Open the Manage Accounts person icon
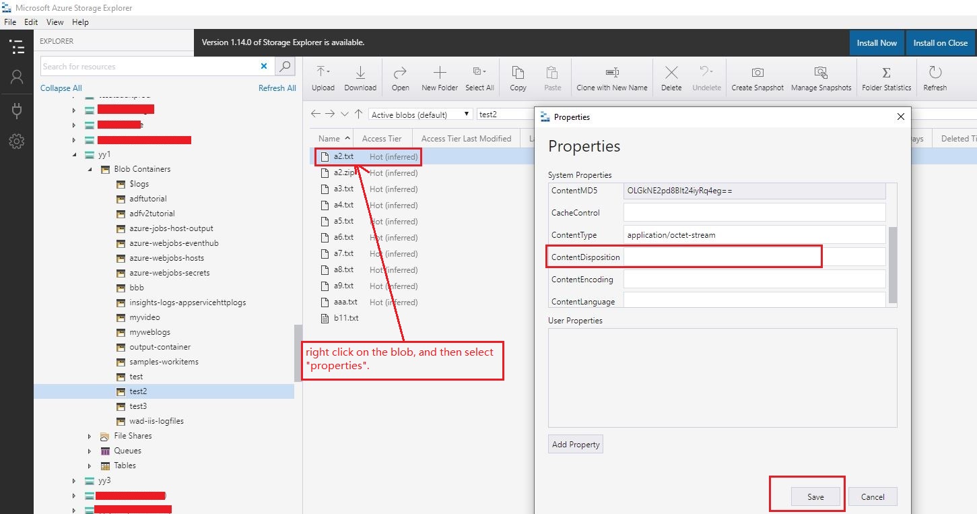 [x=17, y=77]
